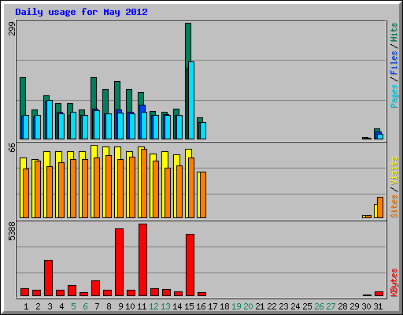Click the cyan Pages bar for day 3
This screenshot has width=403, height=315.
(50, 120)
